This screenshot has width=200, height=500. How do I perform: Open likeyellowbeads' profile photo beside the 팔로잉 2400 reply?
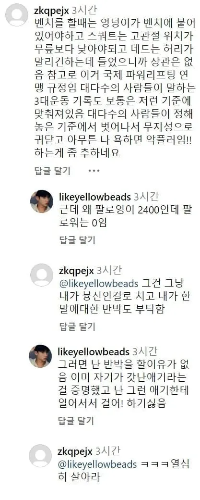click(42, 201)
